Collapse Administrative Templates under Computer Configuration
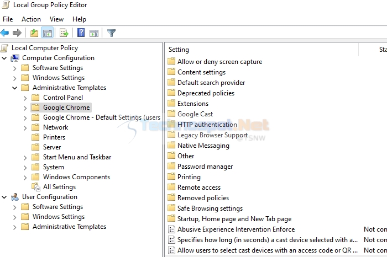 pos(15,88)
